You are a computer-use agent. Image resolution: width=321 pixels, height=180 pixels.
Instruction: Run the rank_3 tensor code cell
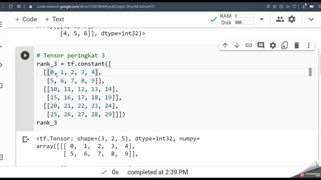tap(25, 55)
